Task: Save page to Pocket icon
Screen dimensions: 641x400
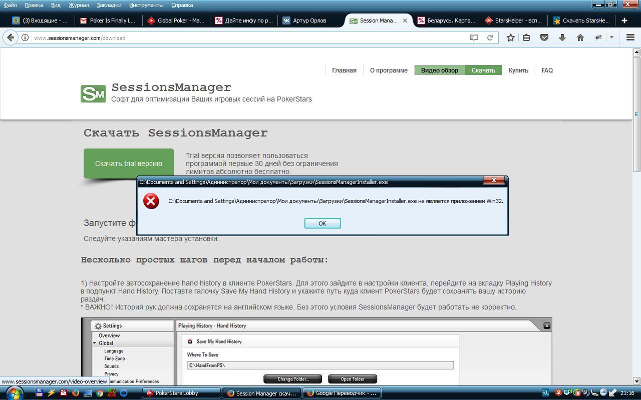Action: pyautogui.click(x=544, y=37)
